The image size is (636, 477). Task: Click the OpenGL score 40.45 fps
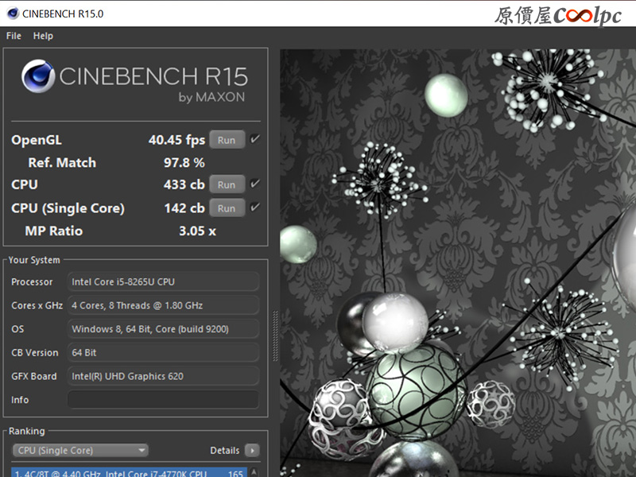(176, 140)
